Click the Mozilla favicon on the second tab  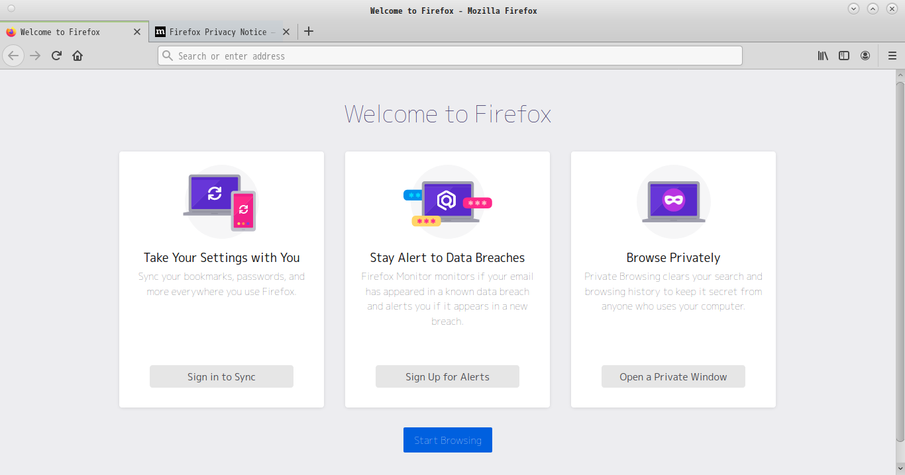pyautogui.click(x=160, y=32)
